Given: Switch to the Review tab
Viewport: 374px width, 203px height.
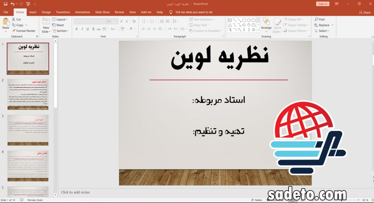Looking at the screenshot, I should point(119,12).
